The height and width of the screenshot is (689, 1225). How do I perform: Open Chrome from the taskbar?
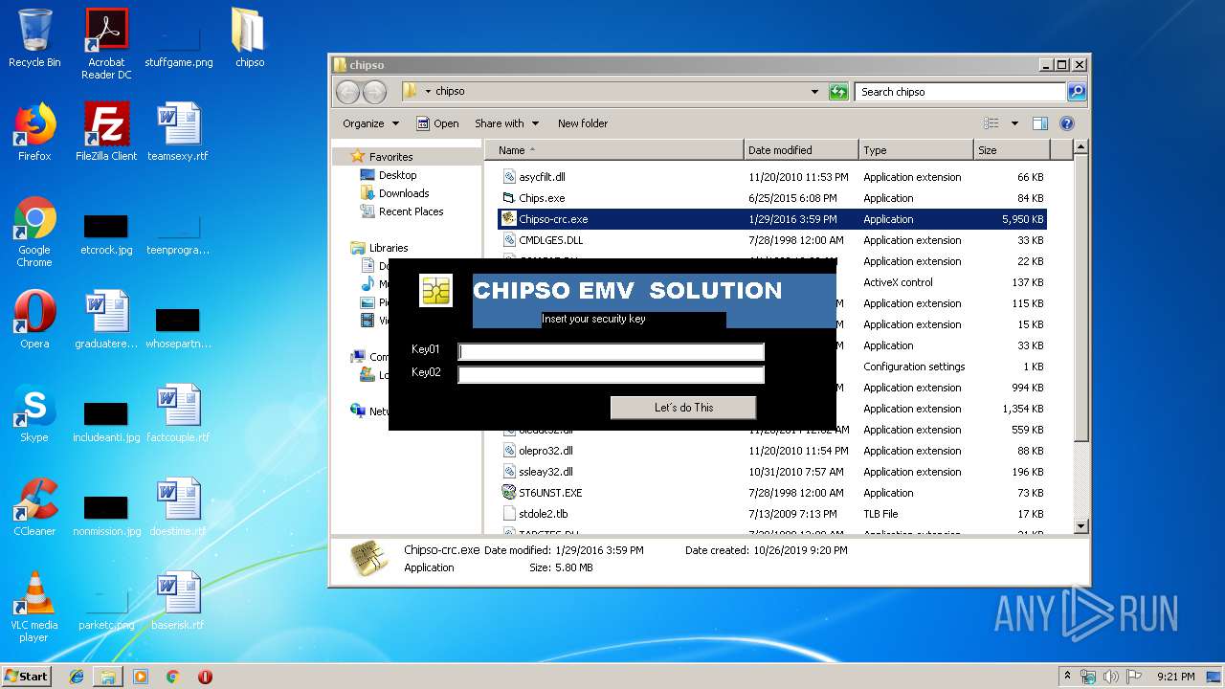(172, 677)
